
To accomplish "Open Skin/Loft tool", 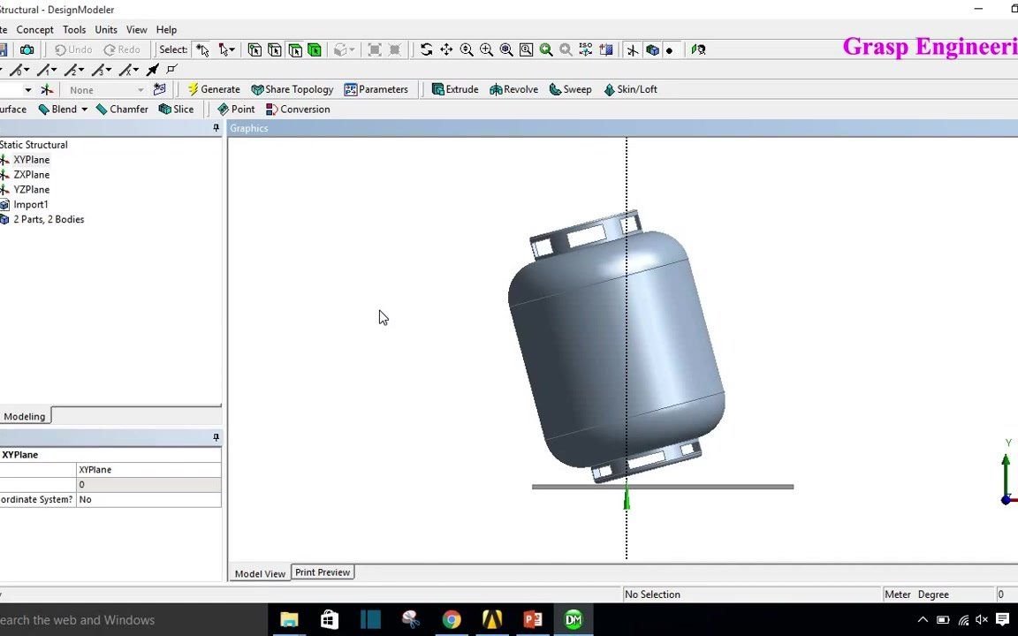I will [x=630, y=88].
